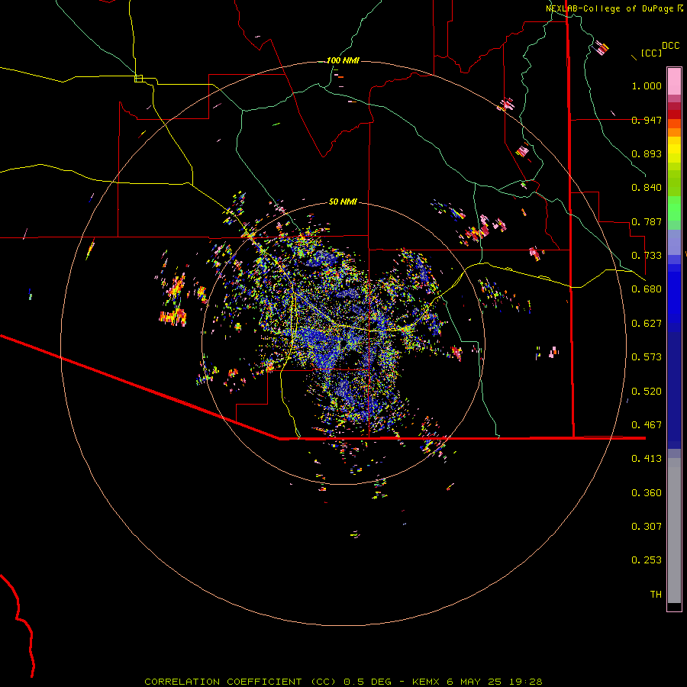Click the 0.893 scale value
Screen dimensions: 687x687
pos(647,153)
